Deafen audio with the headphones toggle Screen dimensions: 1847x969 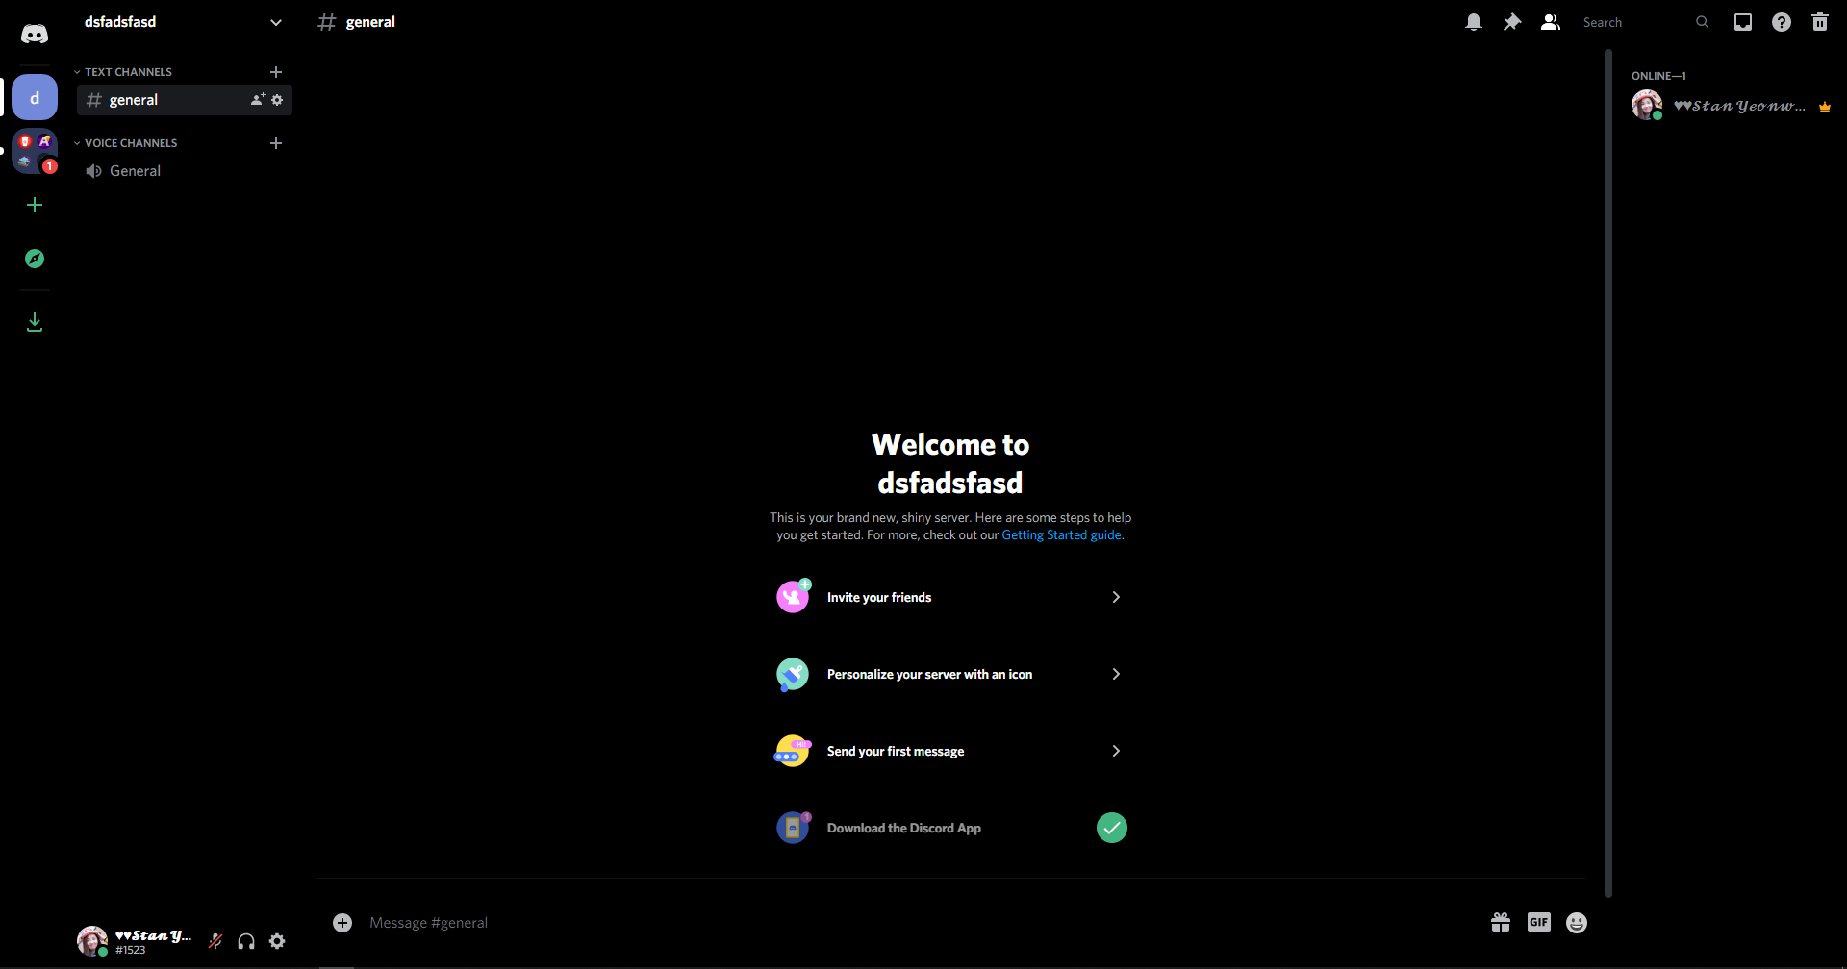(245, 940)
